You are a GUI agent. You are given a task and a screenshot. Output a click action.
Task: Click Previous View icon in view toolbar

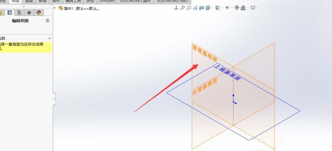195,8
